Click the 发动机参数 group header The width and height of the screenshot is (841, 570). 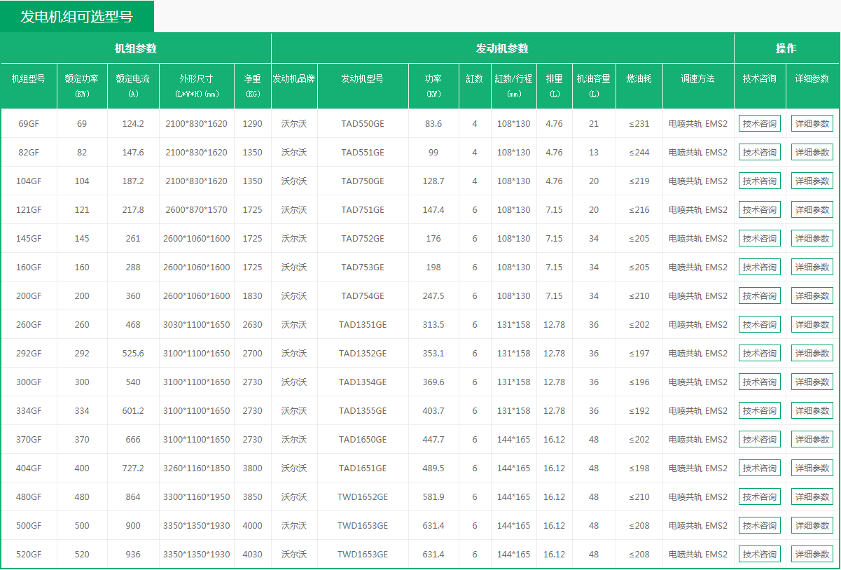click(503, 48)
